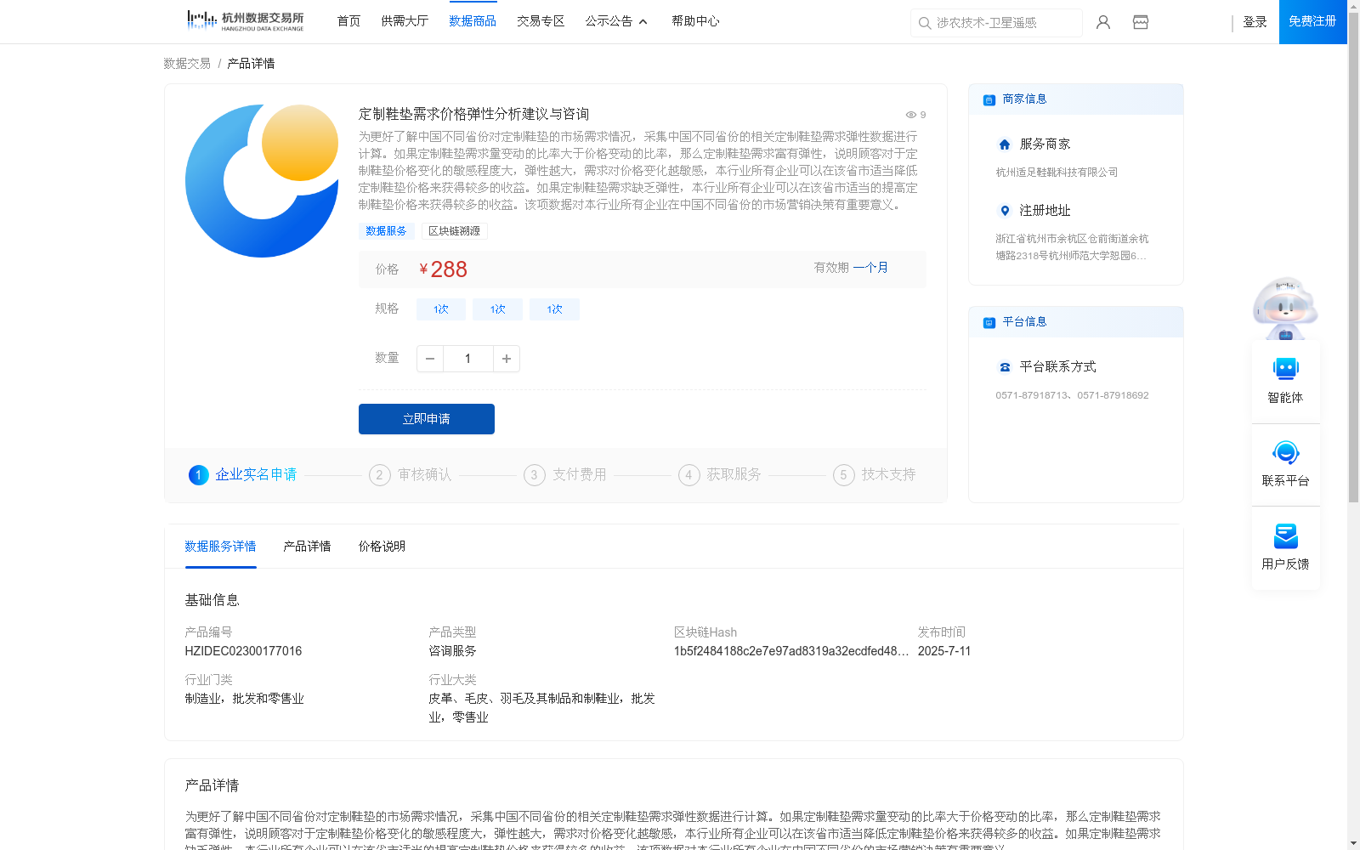Open 帮助中心 navigation item
Screen dimensions: 1360x850
tap(695, 21)
